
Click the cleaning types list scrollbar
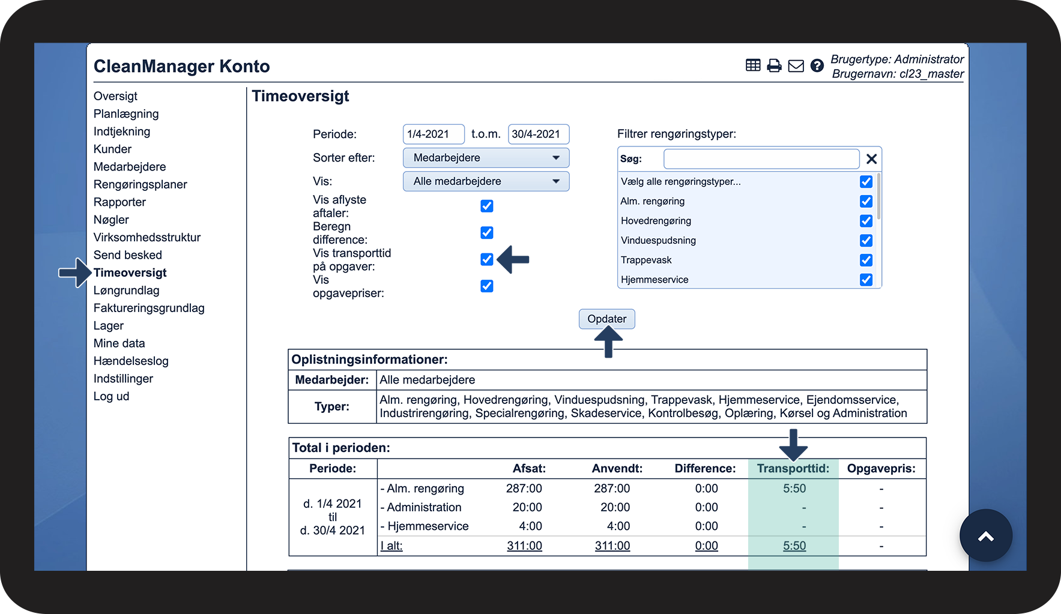(x=878, y=197)
